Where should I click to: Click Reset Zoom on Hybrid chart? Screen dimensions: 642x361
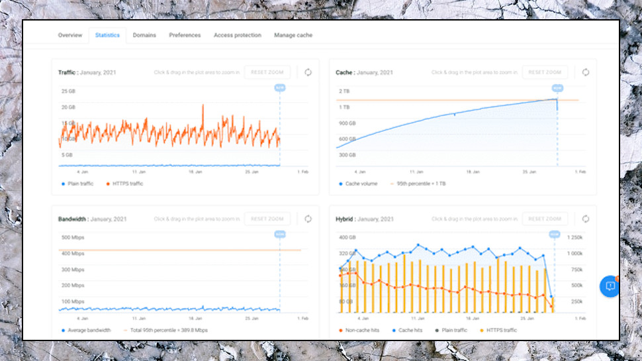point(545,219)
